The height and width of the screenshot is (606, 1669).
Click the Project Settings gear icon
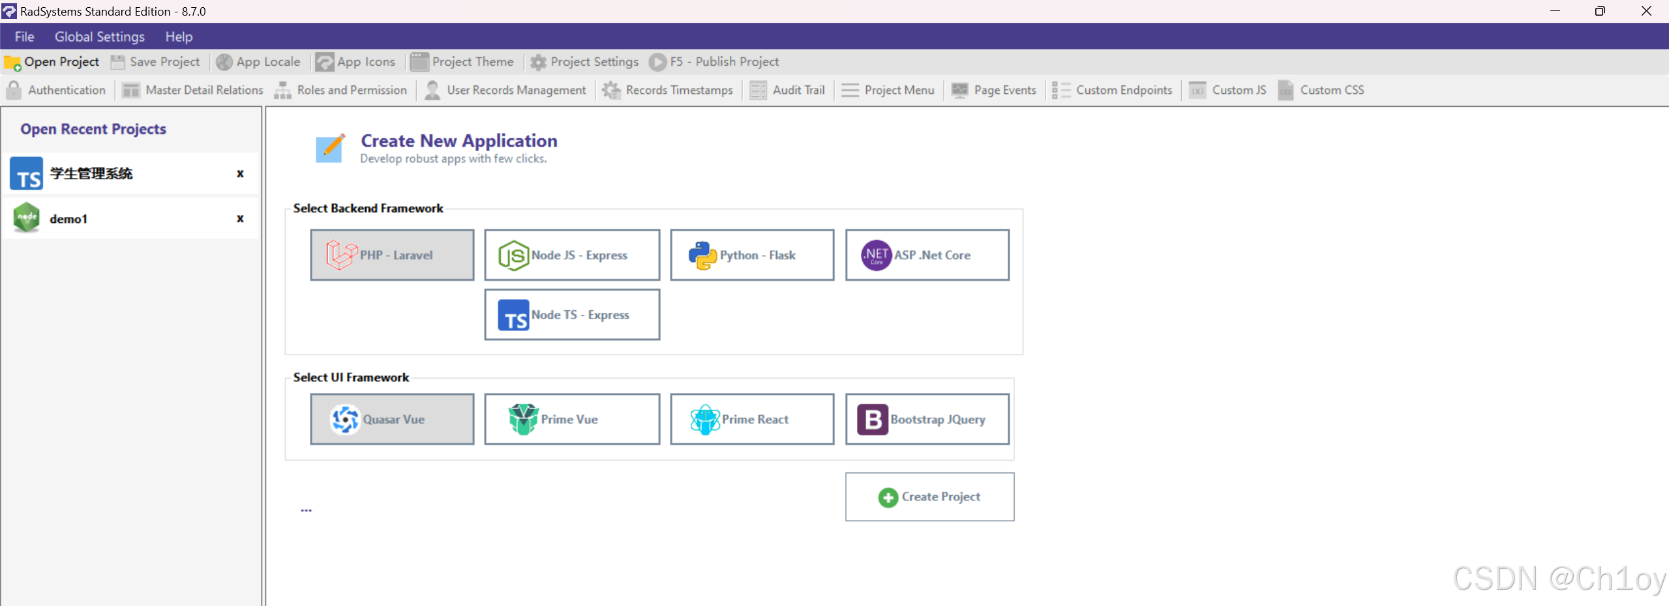(538, 63)
